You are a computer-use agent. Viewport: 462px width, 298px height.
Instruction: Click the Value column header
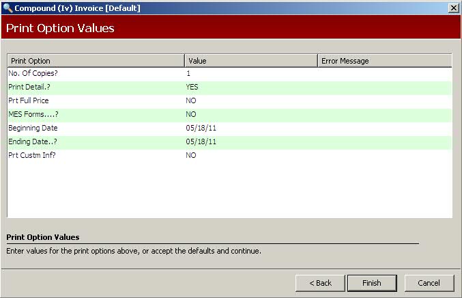(x=250, y=61)
